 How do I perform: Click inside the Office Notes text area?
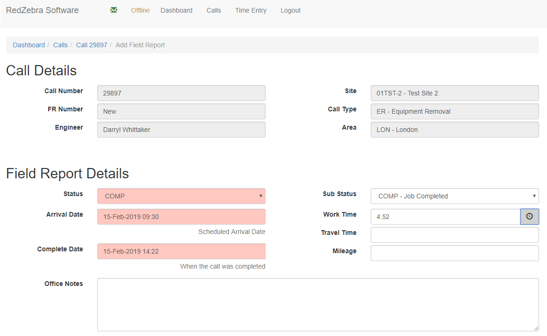318,304
